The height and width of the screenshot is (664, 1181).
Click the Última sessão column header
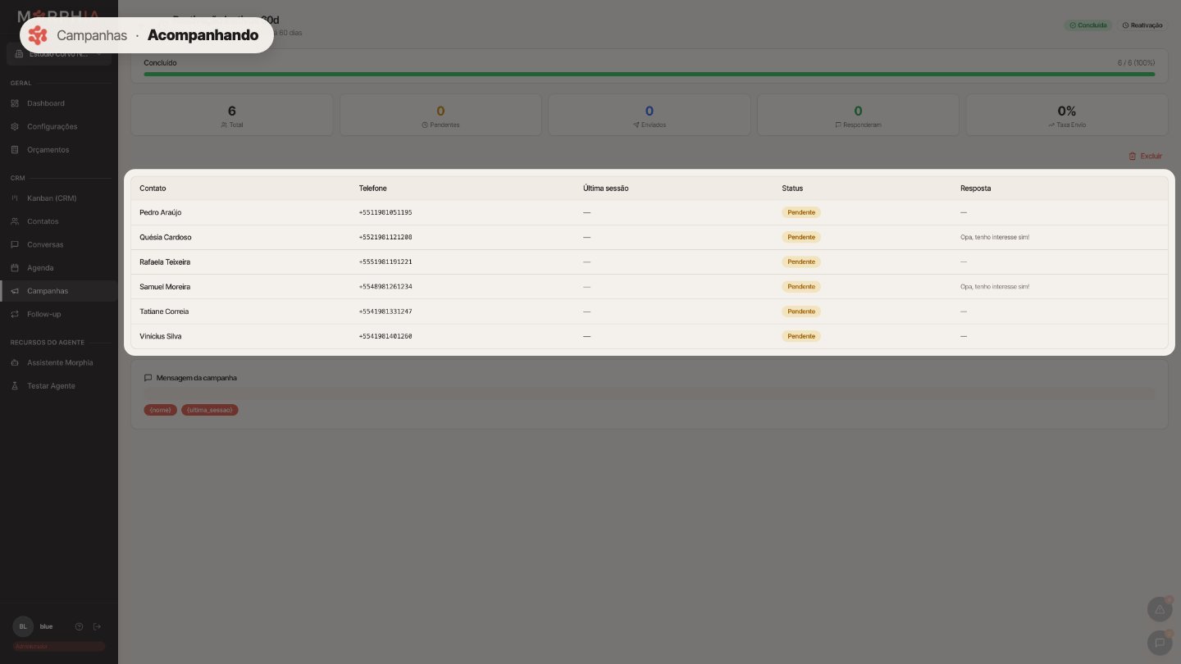click(606, 189)
